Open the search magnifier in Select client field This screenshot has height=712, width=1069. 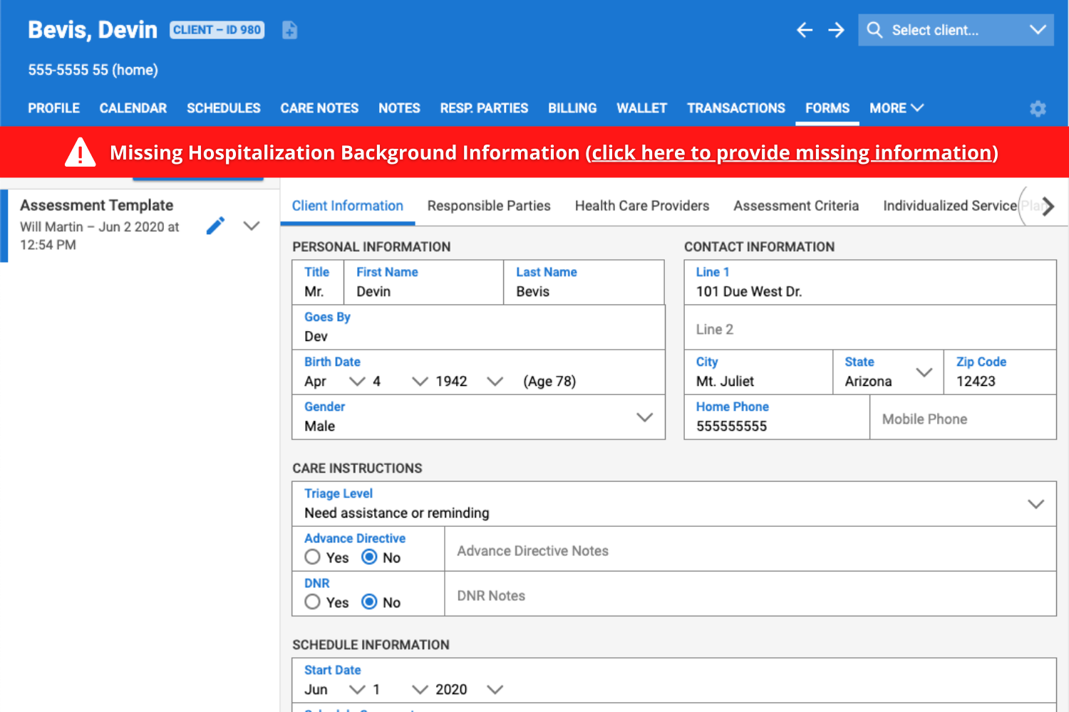(x=874, y=30)
